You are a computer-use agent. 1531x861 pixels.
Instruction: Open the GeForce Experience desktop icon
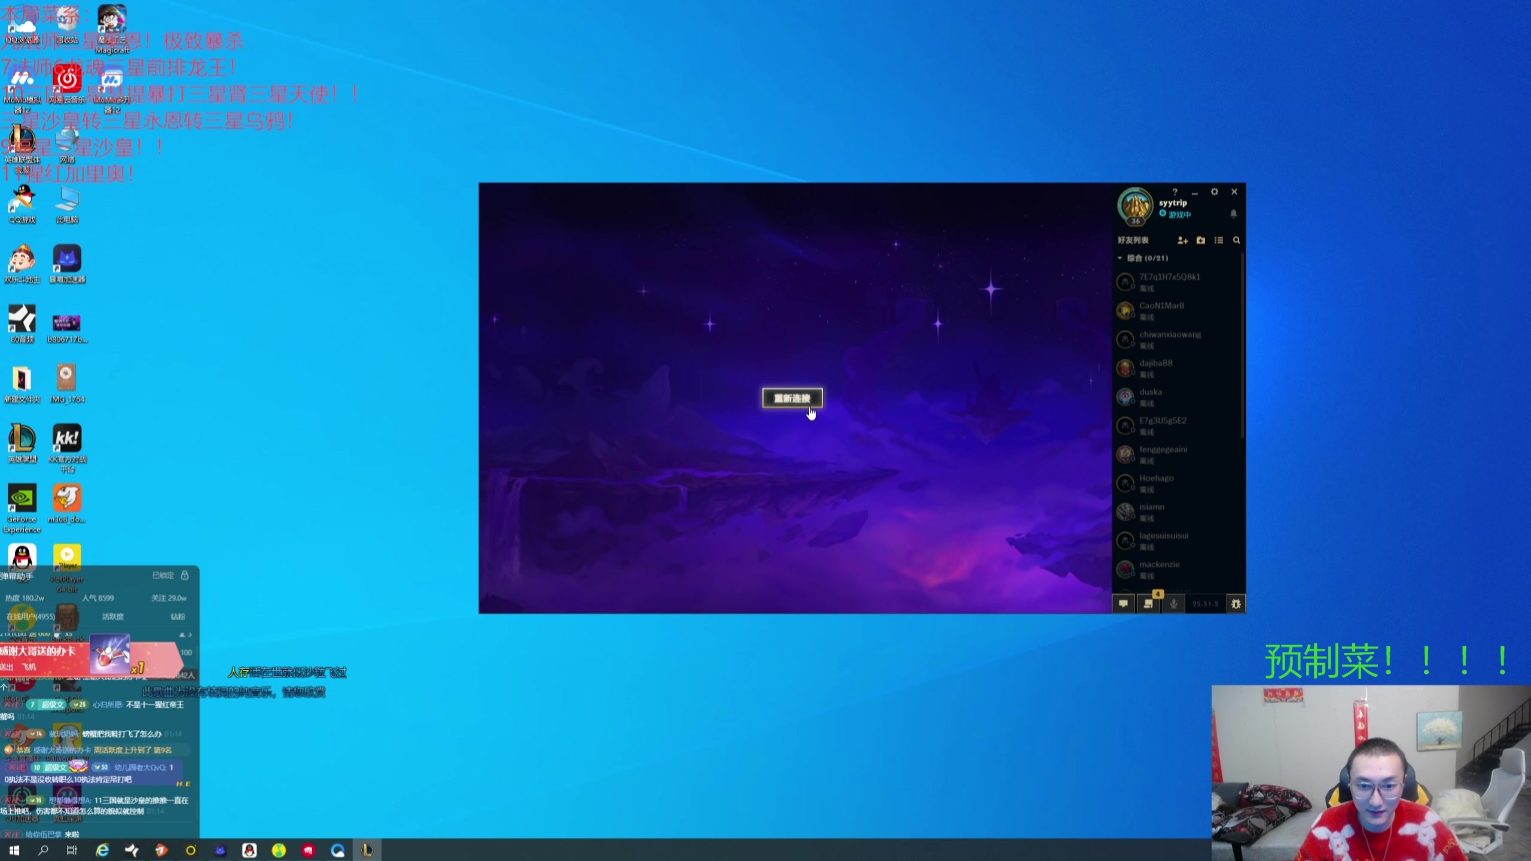22,508
